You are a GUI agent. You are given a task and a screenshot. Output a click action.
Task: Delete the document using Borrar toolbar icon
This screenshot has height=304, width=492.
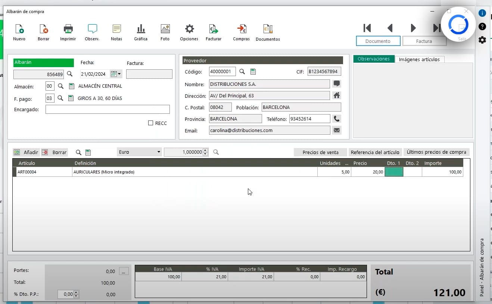[x=43, y=32]
